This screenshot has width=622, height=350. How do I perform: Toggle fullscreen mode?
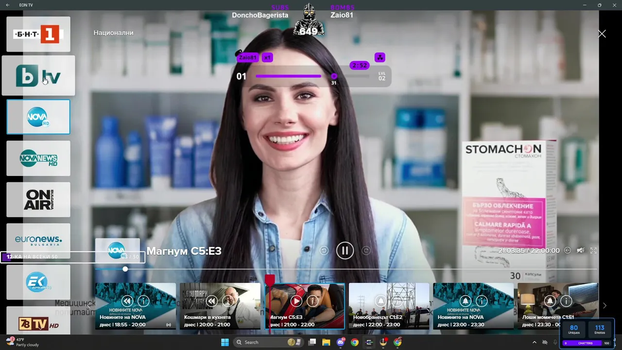pos(593,250)
